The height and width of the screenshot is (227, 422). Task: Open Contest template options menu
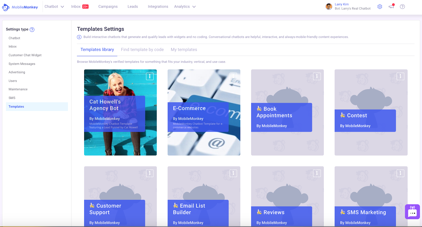400,76
